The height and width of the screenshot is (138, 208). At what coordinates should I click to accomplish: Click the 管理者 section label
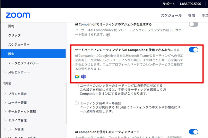(x=7, y=83)
